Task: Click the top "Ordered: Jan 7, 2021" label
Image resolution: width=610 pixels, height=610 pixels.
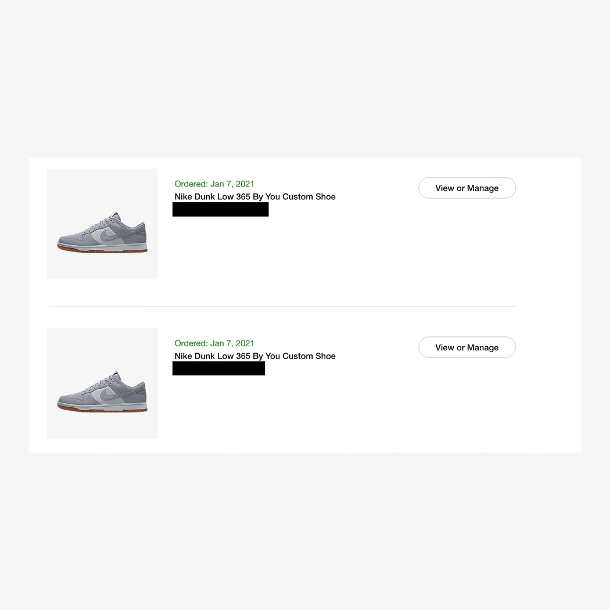Action: coord(214,184)
